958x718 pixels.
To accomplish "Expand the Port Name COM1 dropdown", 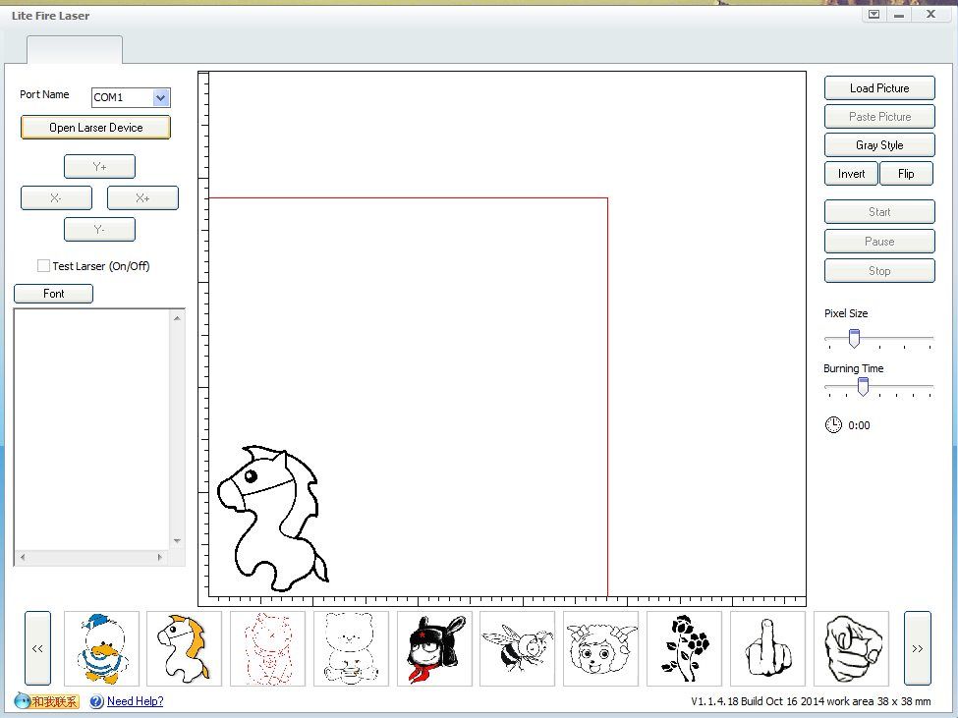I will 161,97.
